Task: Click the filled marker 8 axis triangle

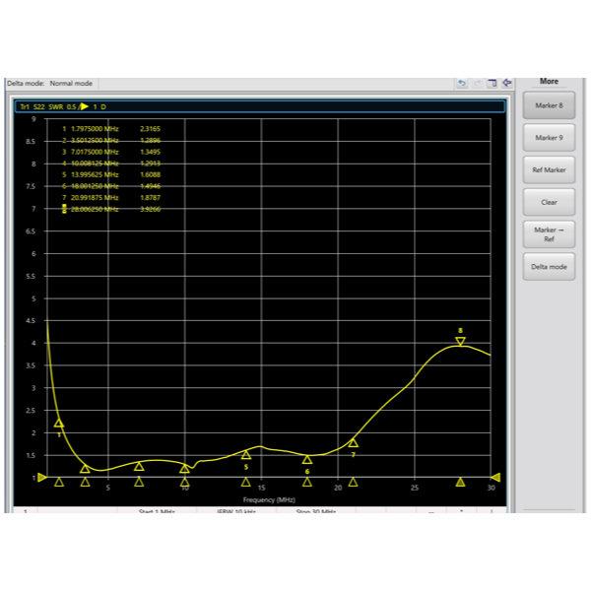Action: click(x=460, y=482)
